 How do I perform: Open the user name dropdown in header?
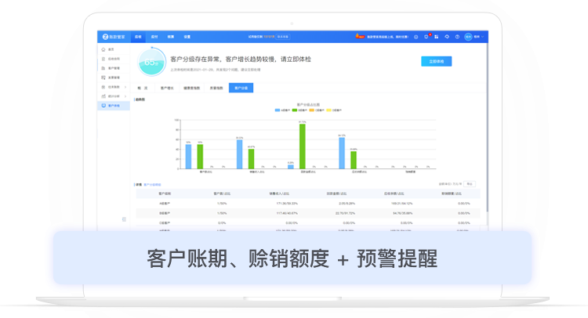pos(478,36)
